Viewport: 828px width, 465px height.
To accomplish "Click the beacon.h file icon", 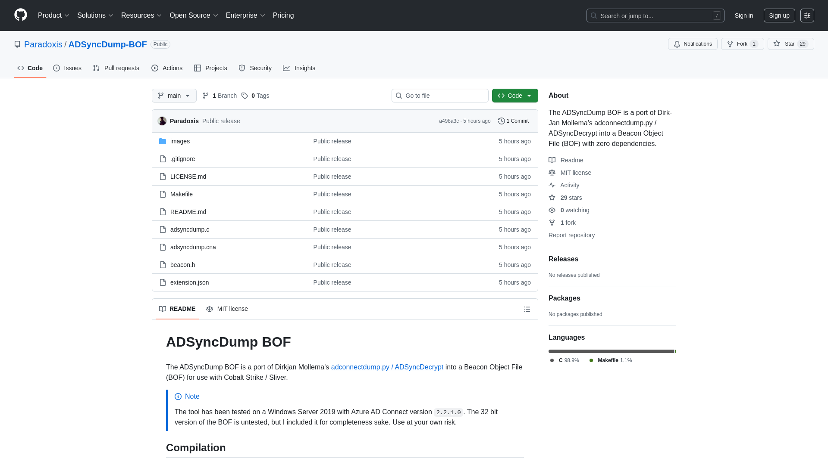I will (x=163, y=265).
